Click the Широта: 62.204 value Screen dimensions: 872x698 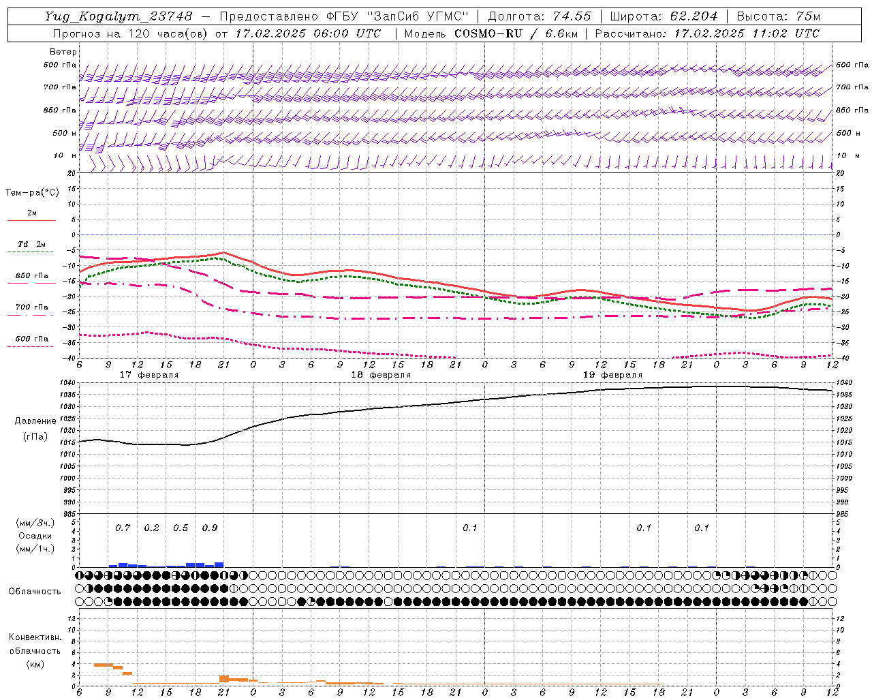pyautogui.click(x=664, y=16)
